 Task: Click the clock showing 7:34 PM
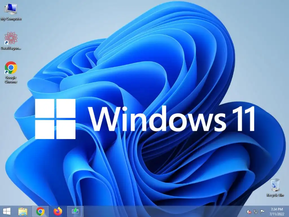coord(277,209)
